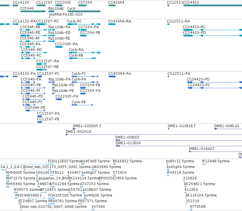Select the CG14130 gene label
The height and width of the screenshot is (211, 242).
[x=21, y=3]
